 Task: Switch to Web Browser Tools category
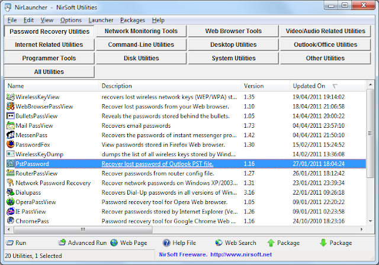(233, 31)
